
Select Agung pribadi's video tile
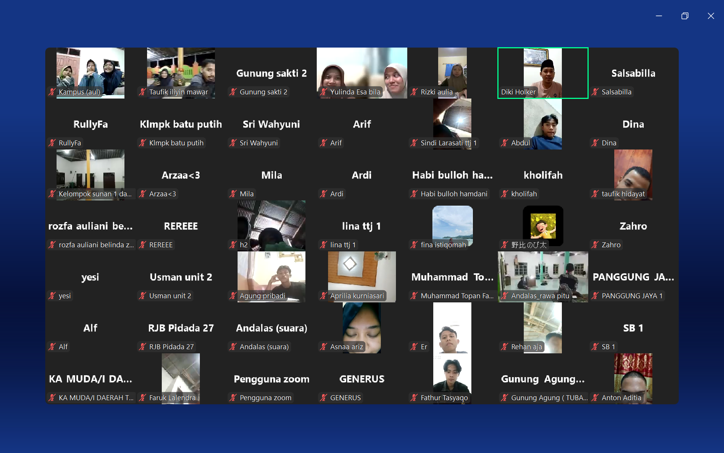(271, 274)
